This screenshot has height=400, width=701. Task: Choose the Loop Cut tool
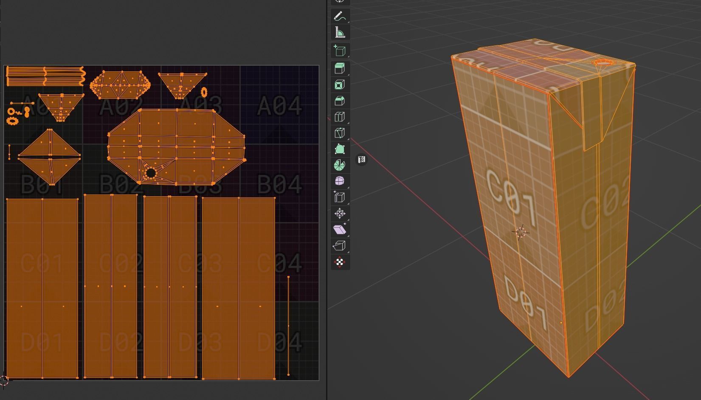coord(340,117)
